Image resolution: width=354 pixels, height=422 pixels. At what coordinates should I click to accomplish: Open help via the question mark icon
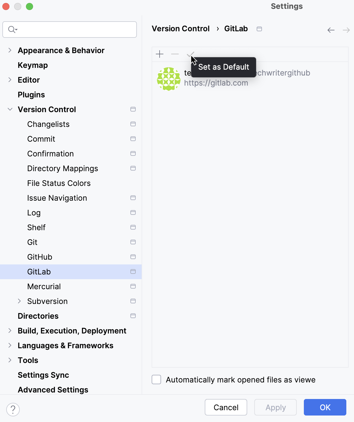pyautogui.click(x=13, y=410)
